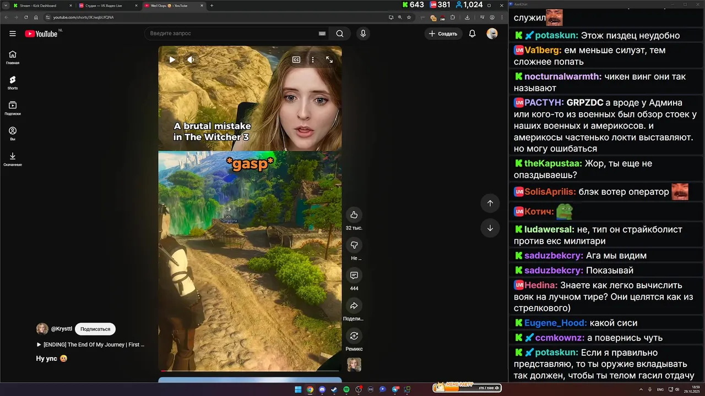Reload the page in the browser

pyautogui.click(x=26, y=17)
